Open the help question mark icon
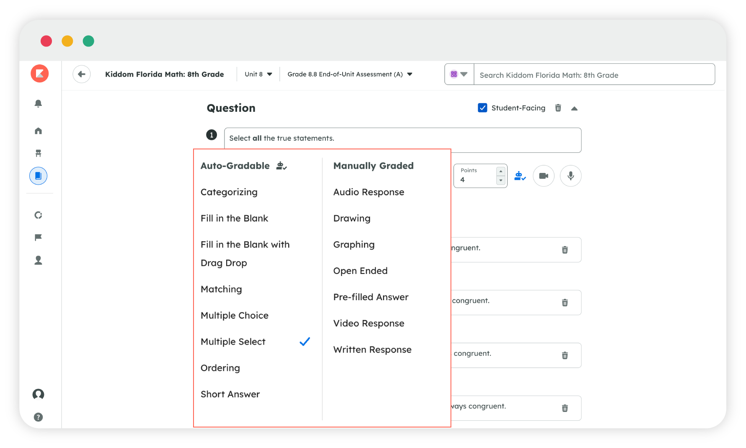The width and height of the screenshot is (746, 448). coord(38,417)
